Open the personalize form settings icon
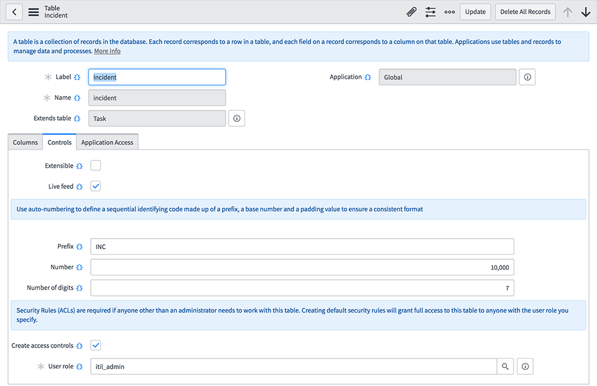Screen dimensions: 597x386 coord(430,12)
